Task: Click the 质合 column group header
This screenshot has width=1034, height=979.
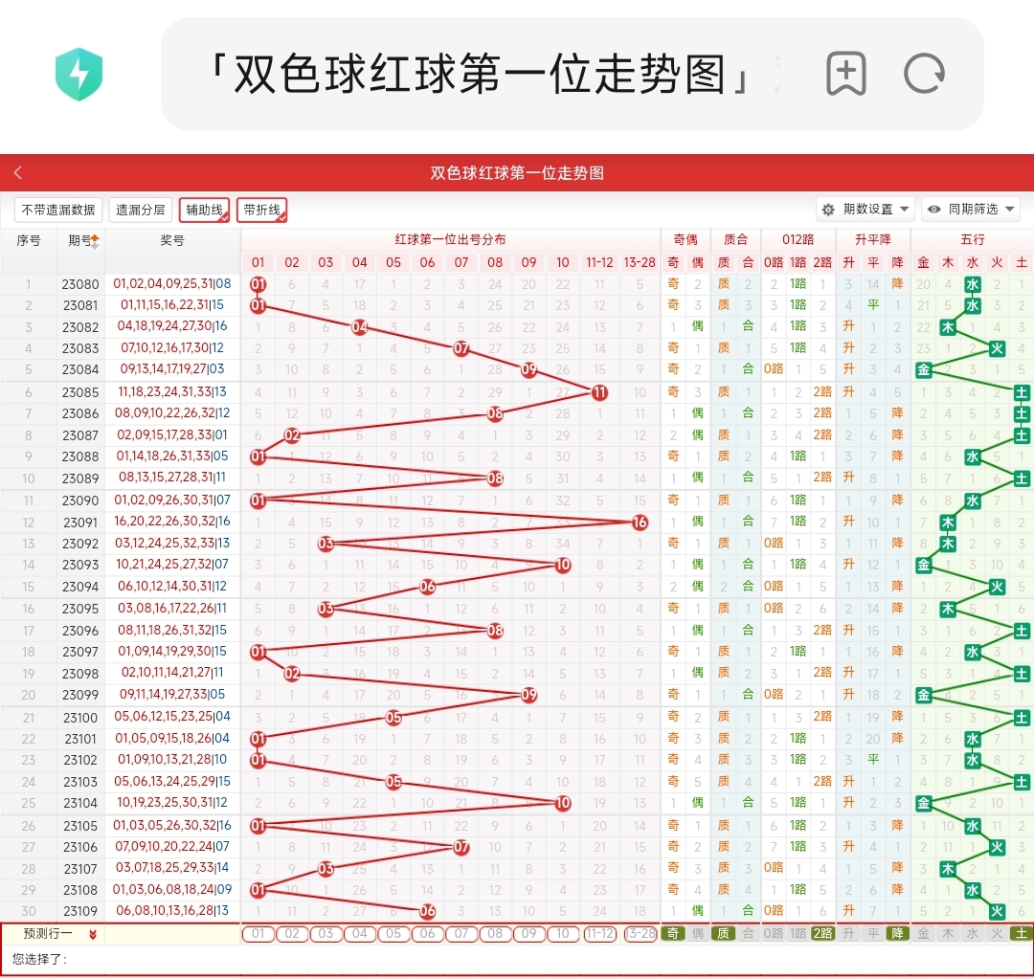Action: [x=736, y=240]
